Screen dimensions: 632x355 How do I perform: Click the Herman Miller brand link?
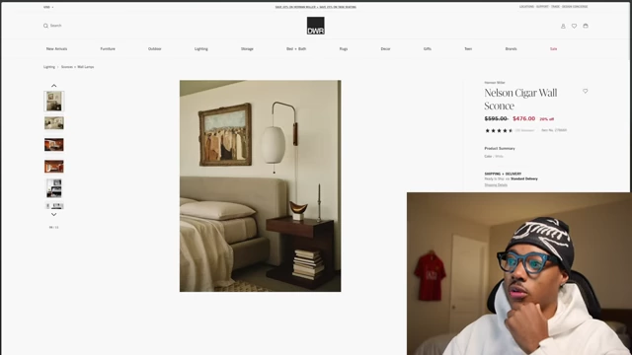pyautogui.click(x=495, y=83)
